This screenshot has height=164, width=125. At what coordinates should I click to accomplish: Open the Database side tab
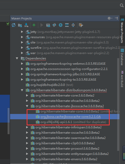tap(122, 57)
